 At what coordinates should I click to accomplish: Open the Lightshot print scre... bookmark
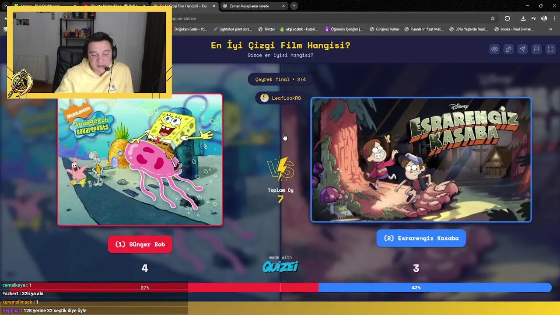click(233, 29)
